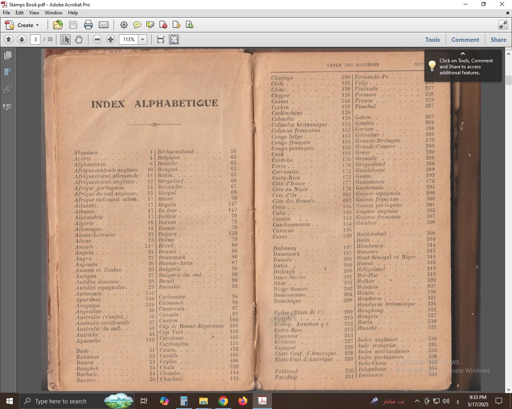
Task: Go to the next page arrow
Action: point(22,40)
